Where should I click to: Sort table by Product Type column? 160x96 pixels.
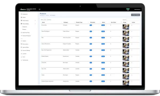79,22
